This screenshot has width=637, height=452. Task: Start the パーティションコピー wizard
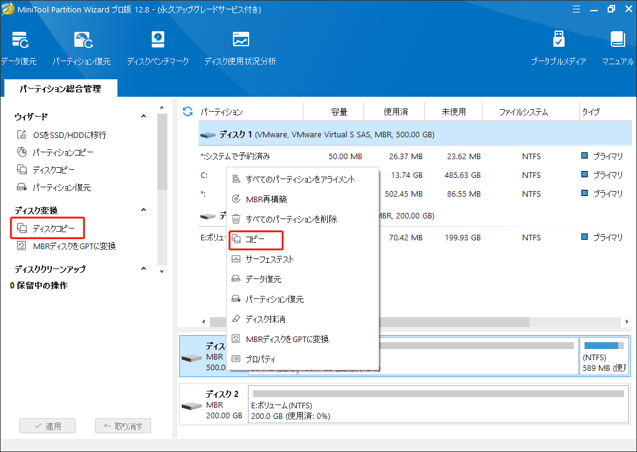(55, 152)
